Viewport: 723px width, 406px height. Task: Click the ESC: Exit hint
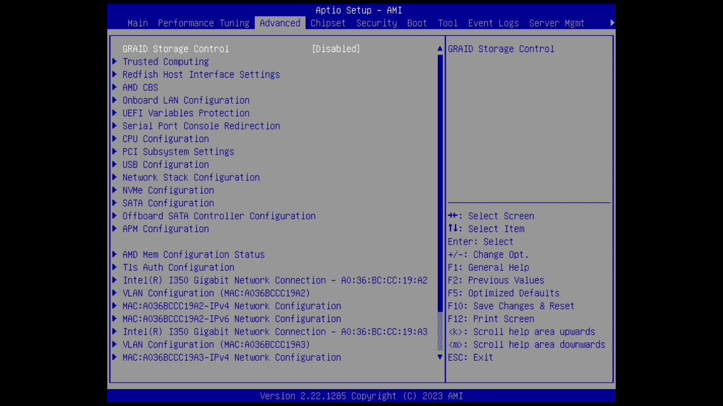click(471, 358)
